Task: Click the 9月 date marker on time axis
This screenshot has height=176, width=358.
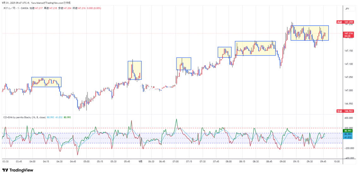Action: pos(140,161)
